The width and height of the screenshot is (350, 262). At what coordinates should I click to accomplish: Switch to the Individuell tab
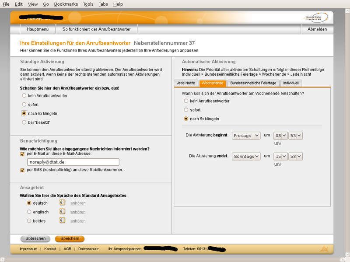coord(291,83)
